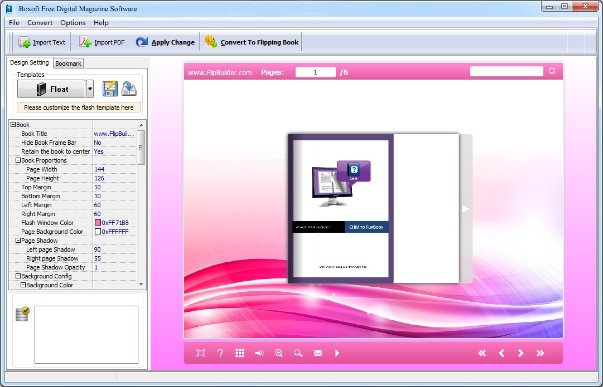Save the current template settings icon
603x387 pixels.
[110, 89]
